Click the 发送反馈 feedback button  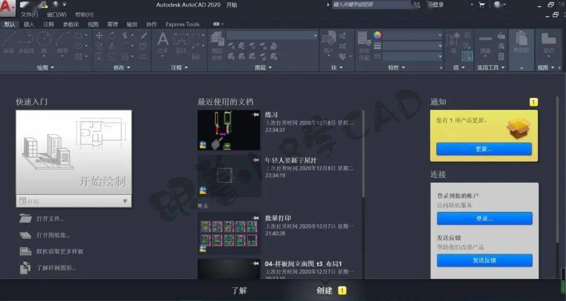(x=484, y=260)
